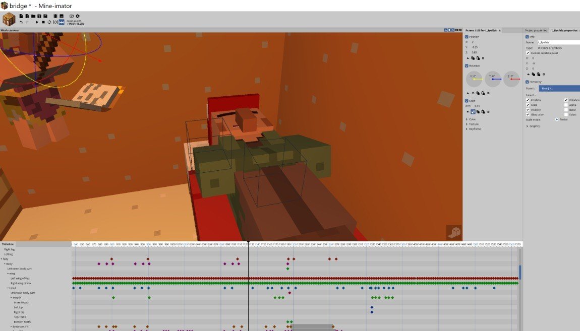Open the Position options menu icon

pyautogui.click(x=483, y=58)
